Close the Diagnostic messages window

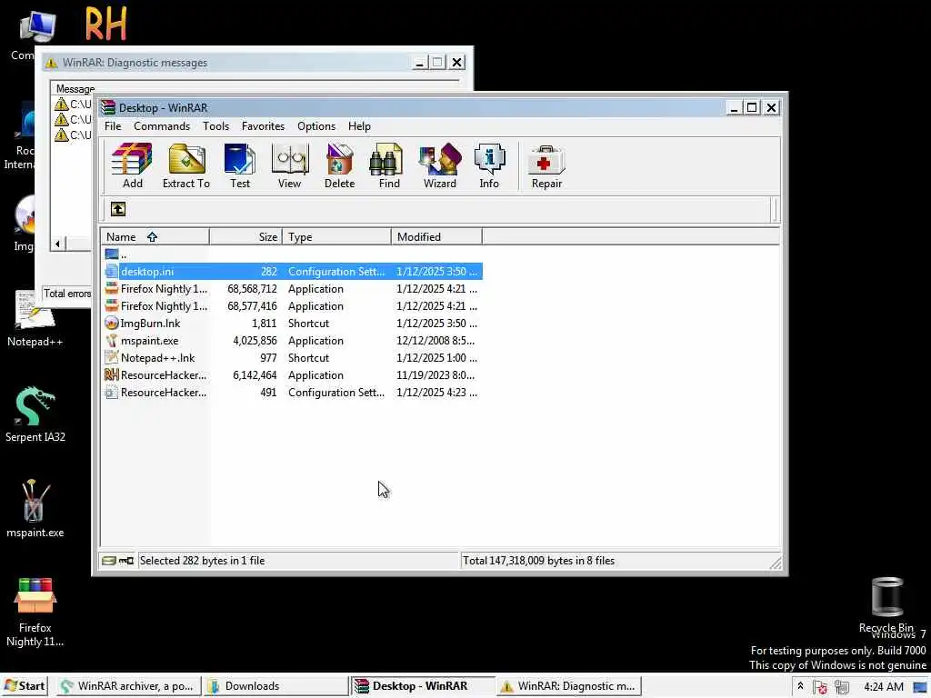pos(456,63)
